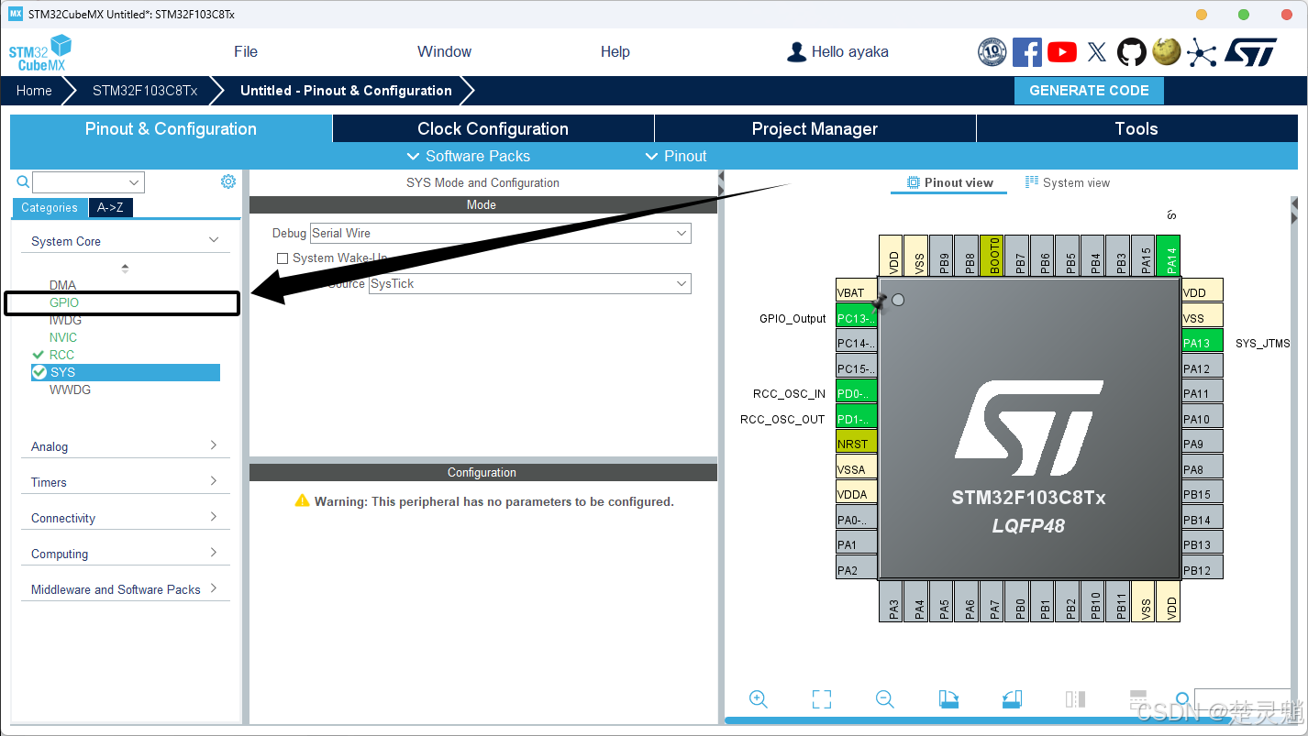This screenshot has height=736, width=1308.
Task: Rotate the chip clockwise
Action: coord(948,699)
